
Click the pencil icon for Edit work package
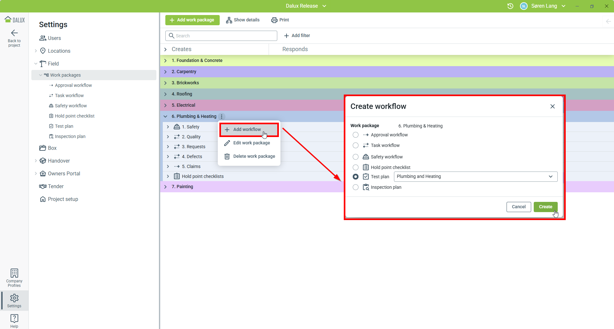tap(227, 143)
